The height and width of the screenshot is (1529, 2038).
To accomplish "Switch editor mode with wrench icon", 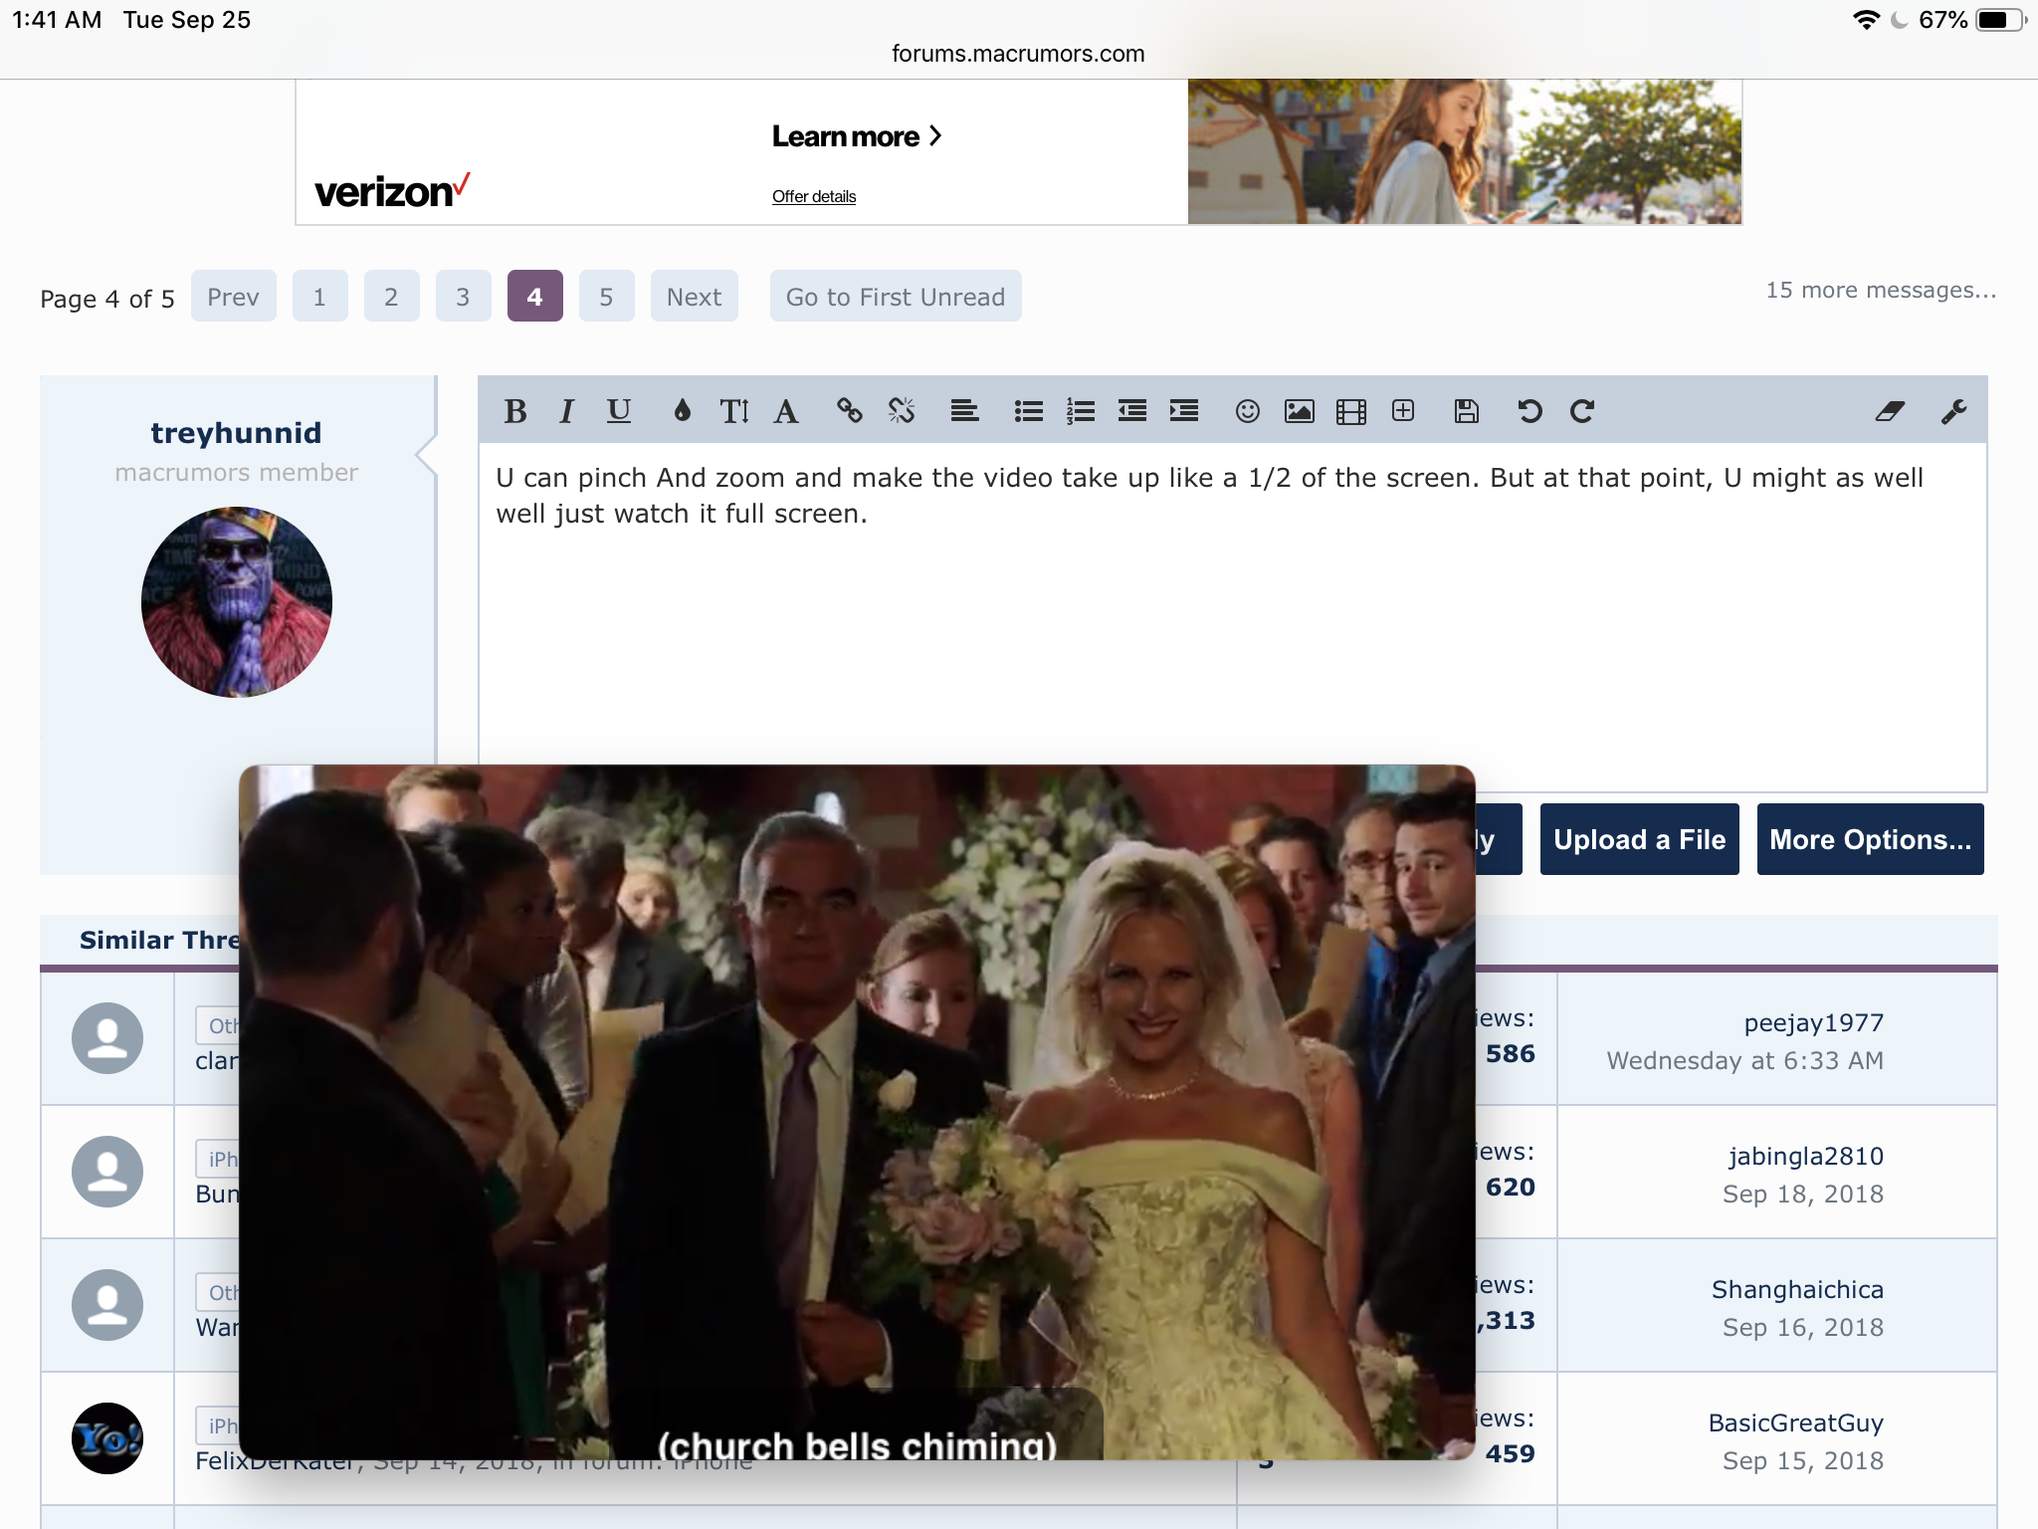I will click(x=1953, y=411).
